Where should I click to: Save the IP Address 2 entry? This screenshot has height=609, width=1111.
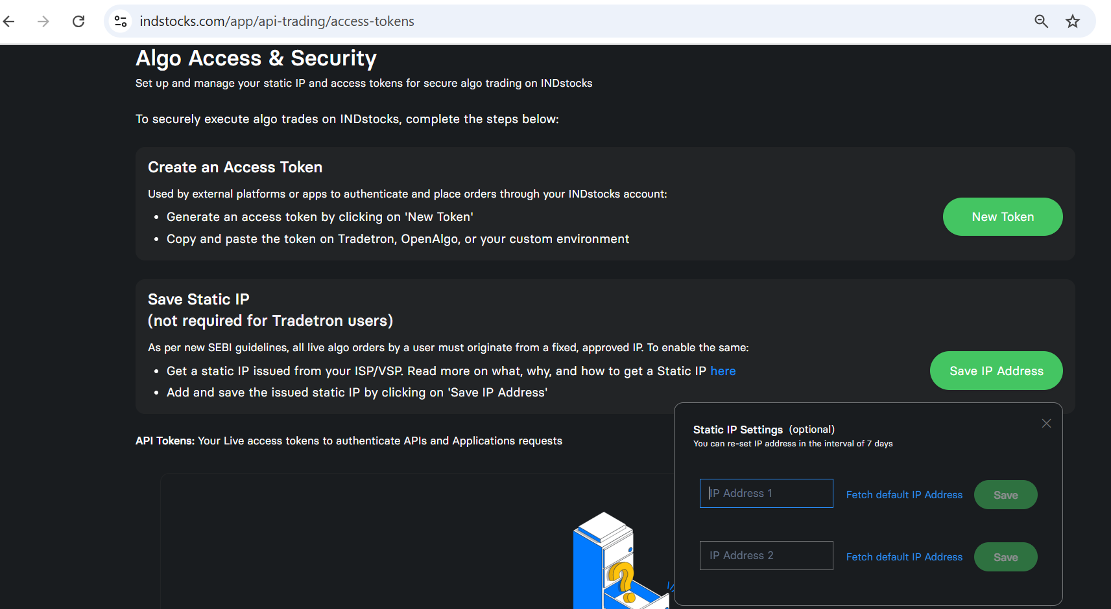(1006, 557)
